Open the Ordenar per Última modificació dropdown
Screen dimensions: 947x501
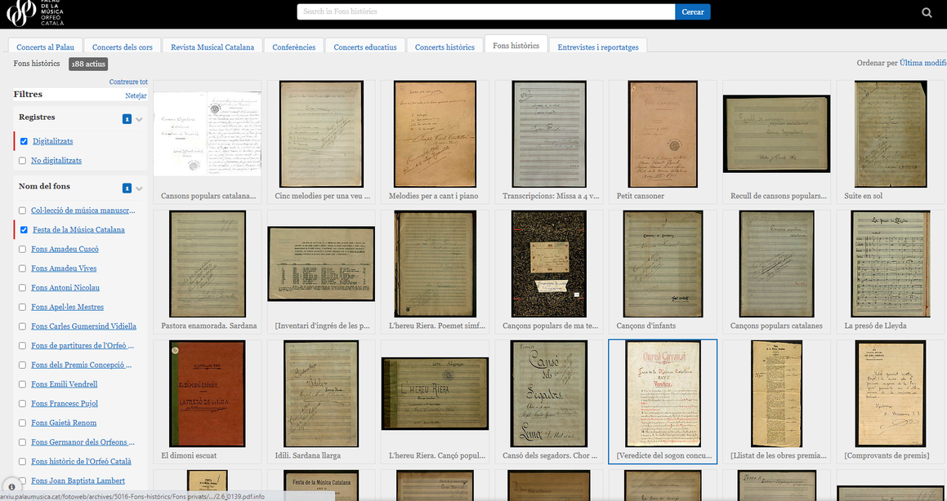pyautogui.click(x=922, y=63)
